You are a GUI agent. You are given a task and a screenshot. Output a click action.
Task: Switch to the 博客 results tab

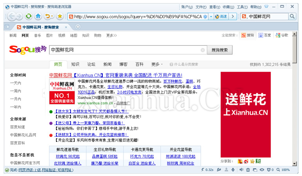(123, 65)
